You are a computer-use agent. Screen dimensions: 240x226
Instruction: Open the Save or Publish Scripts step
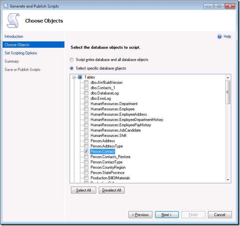(x=22, y=70)
